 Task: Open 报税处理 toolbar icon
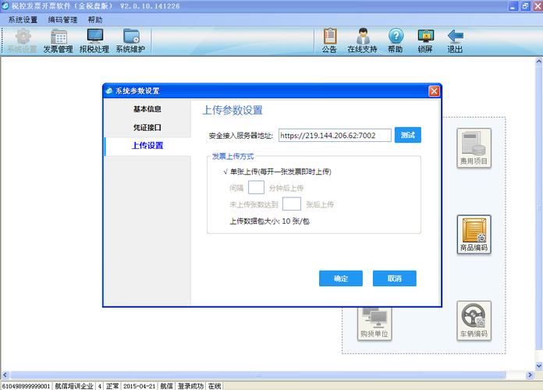[94, 41]
